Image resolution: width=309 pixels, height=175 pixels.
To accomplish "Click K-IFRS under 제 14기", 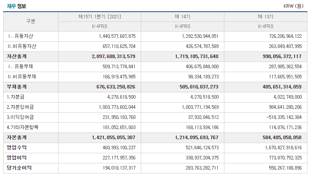I will [x=183, y=27].
